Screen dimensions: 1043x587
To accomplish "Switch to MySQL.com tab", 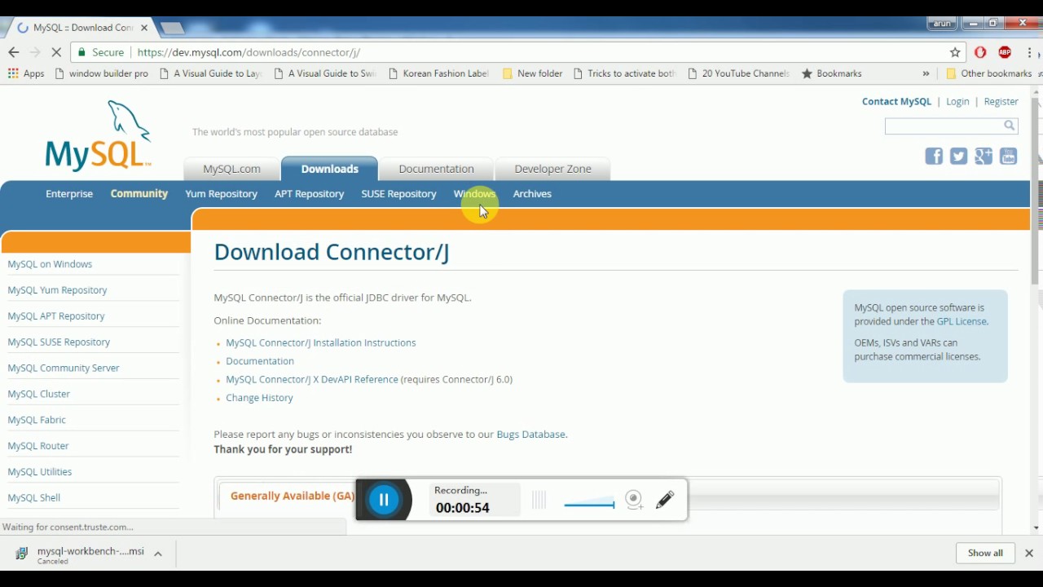I will [x=231, y=169].
